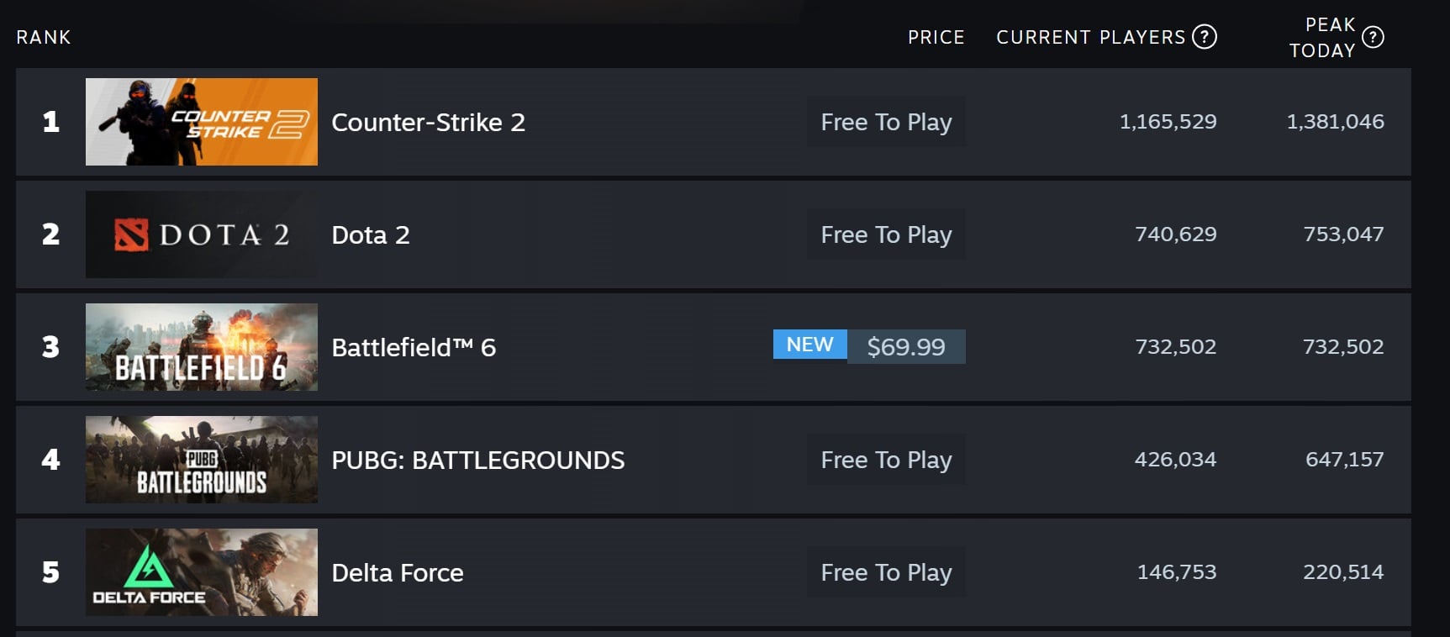The image size is (1450, 637).
Task: Click Free To Play for PUBG: BATTLEGROUNDS
Action: (x=886, y=460)
